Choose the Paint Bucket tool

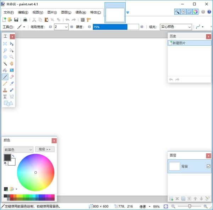click(x=5, y=70)
